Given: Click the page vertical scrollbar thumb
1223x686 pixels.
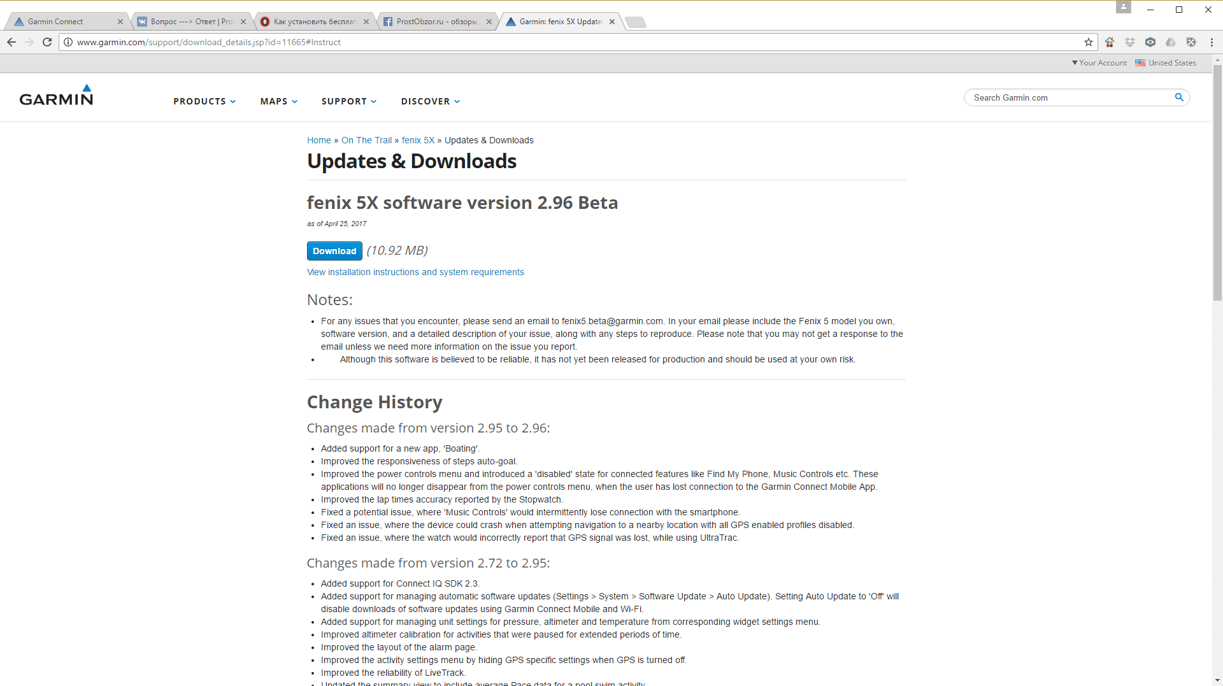Looking at the screenshot, I should [1217, 182].
